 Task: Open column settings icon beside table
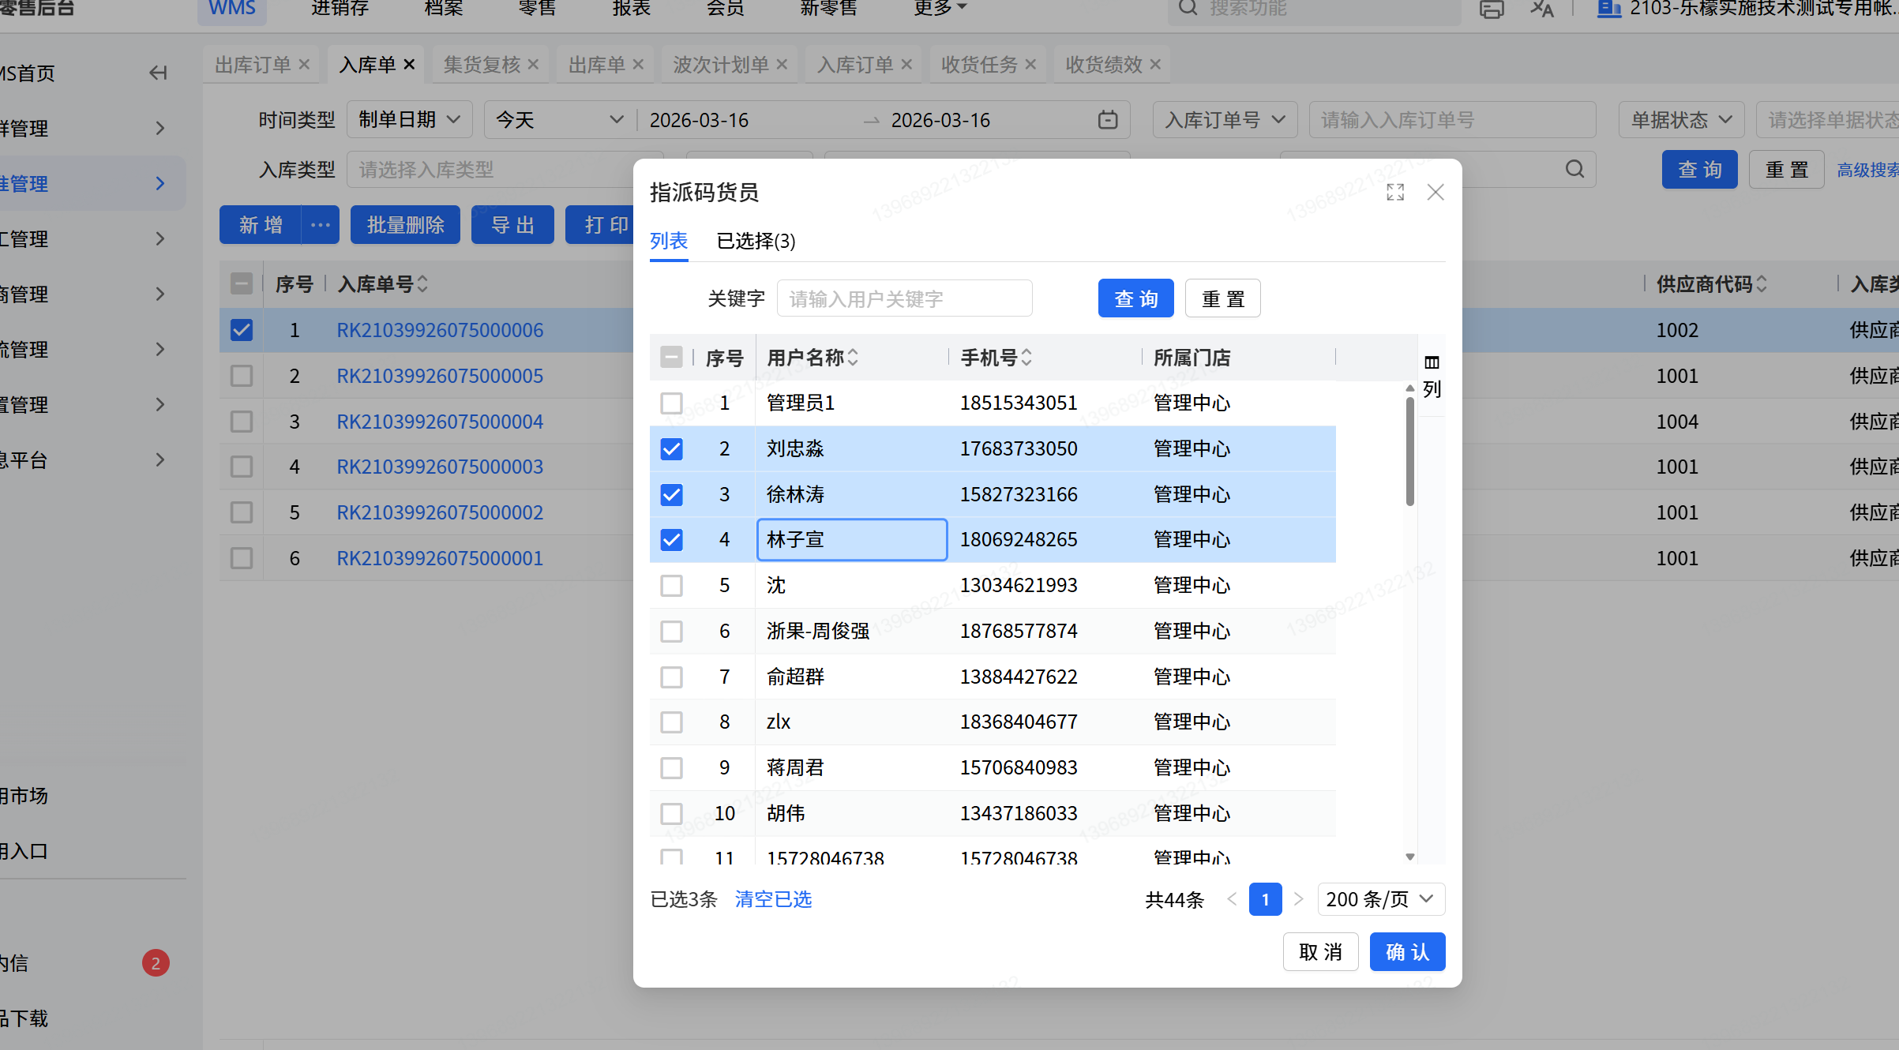click(1432, 362)
